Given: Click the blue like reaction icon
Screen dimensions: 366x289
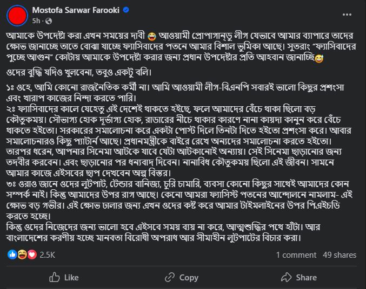Looking at the screenshot, I should coord(13,254).
